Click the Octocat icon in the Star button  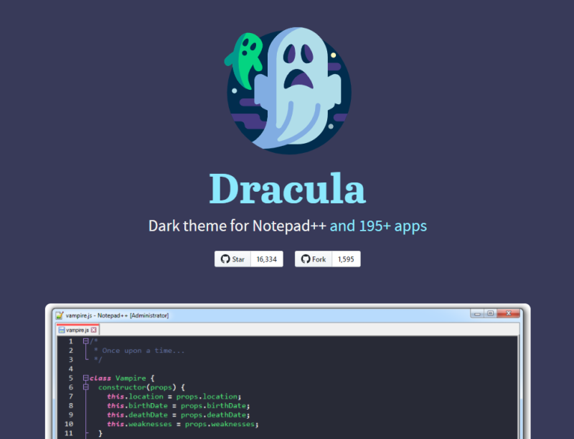(225, 259)
